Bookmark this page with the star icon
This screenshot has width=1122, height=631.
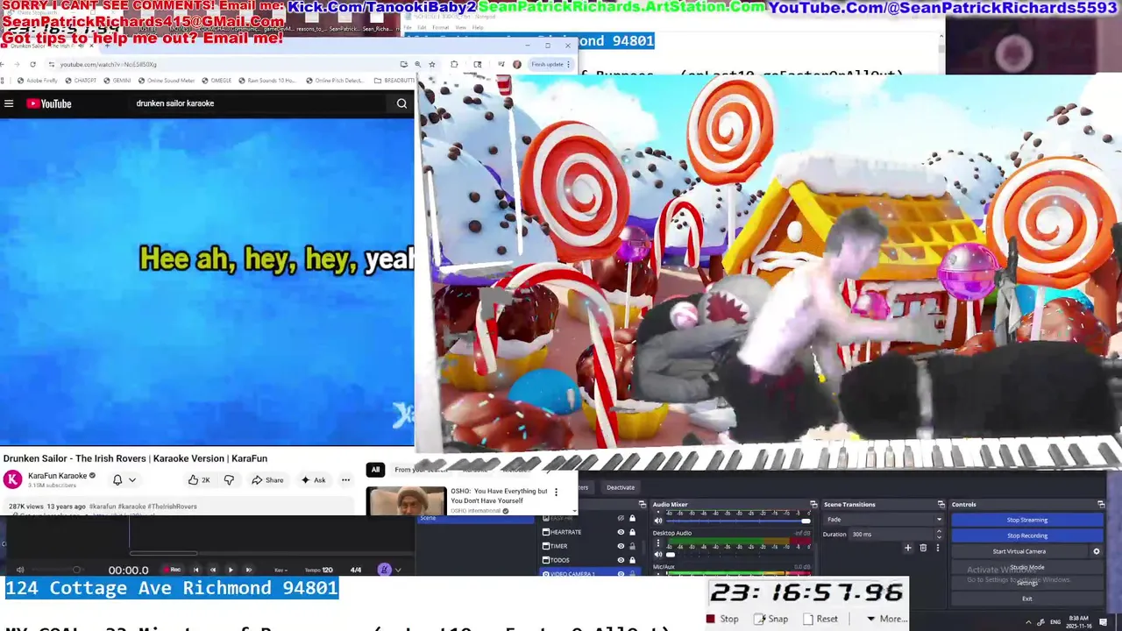click(432, 64)
